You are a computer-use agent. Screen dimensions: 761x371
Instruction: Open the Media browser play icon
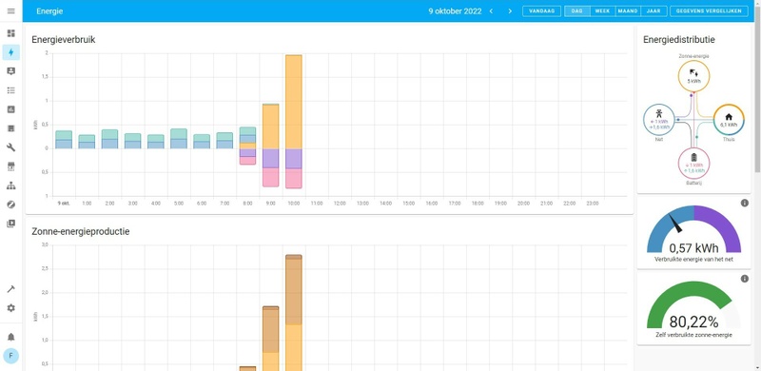point(11,224)
